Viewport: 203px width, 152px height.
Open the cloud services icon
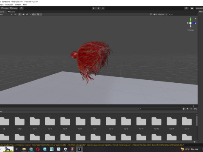(192, 8)
